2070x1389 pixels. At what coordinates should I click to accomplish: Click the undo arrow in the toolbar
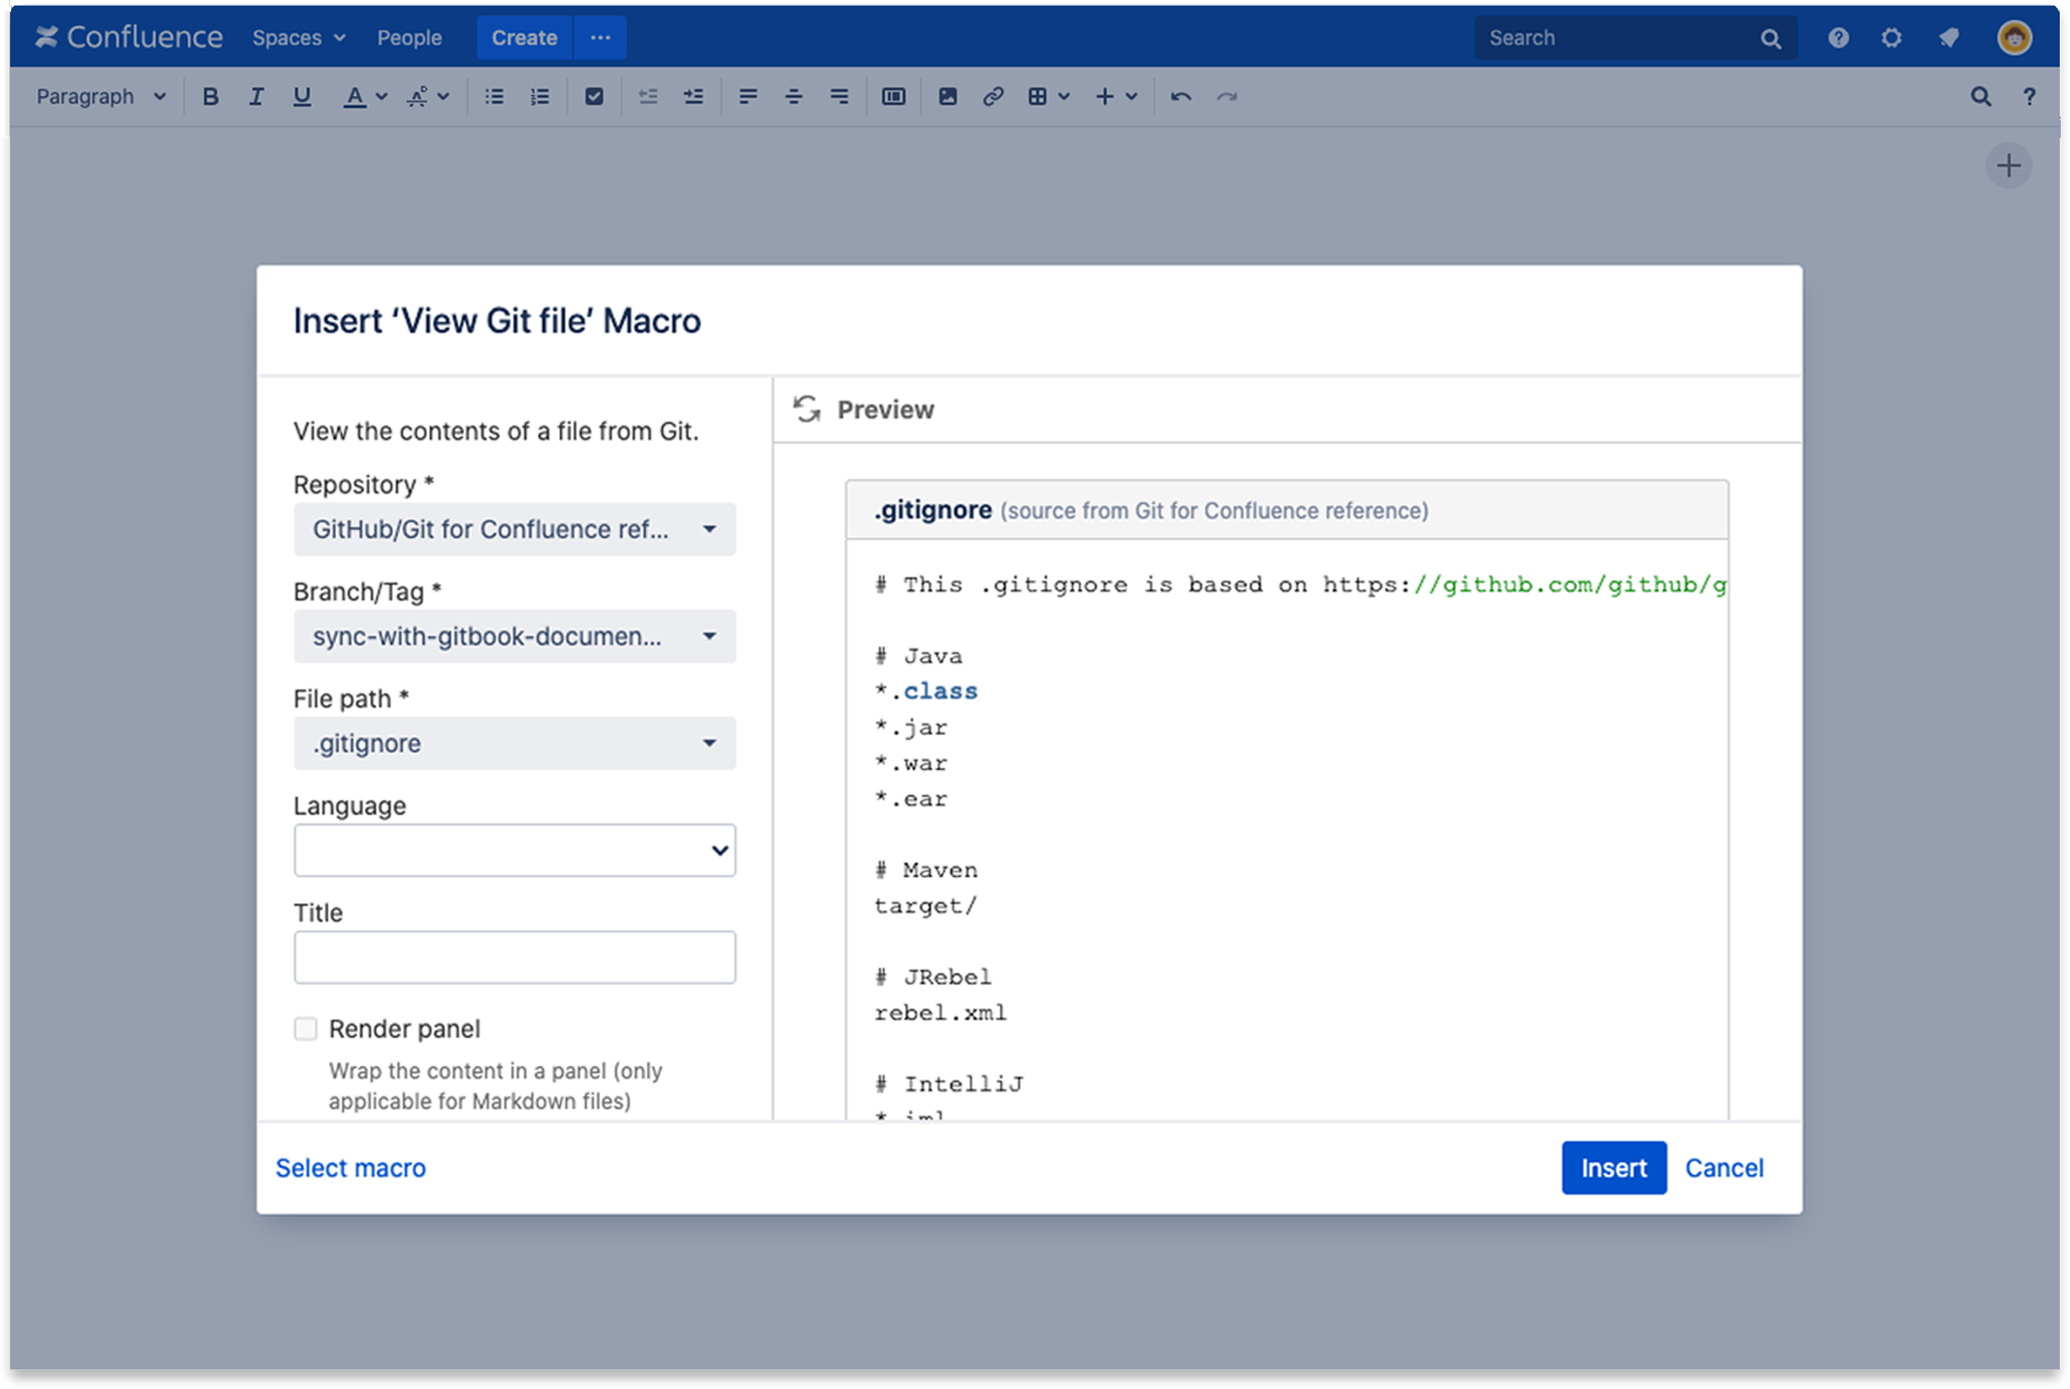(1180, 96)
